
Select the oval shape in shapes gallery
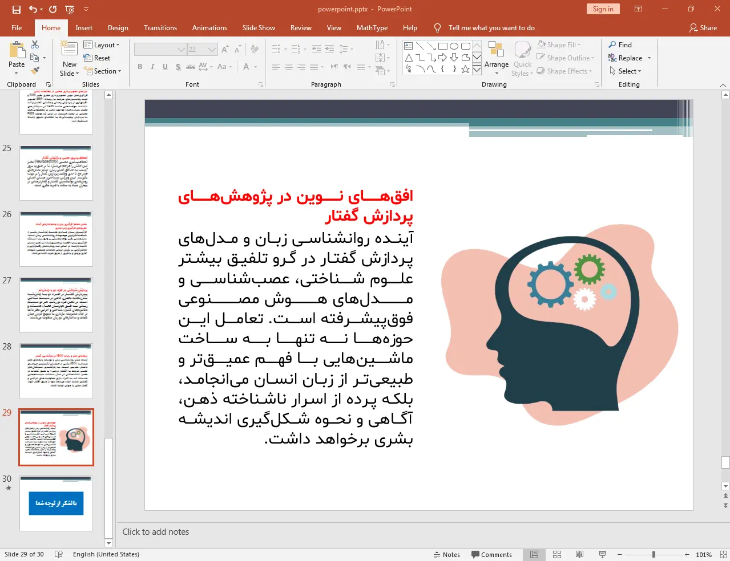click(454, 46)
